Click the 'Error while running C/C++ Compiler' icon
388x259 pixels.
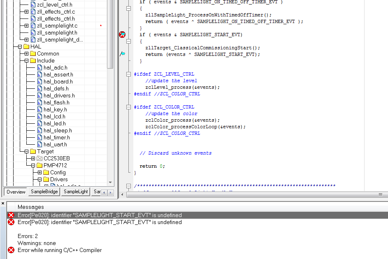click(x=11, y=250)
